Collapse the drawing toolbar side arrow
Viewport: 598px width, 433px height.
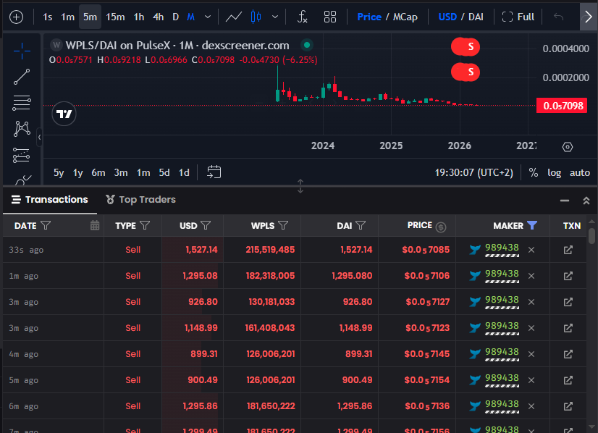[39, 137]
